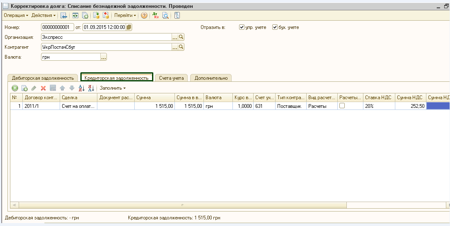
Task: Click the Тип контра... column header
Action: 291,98
